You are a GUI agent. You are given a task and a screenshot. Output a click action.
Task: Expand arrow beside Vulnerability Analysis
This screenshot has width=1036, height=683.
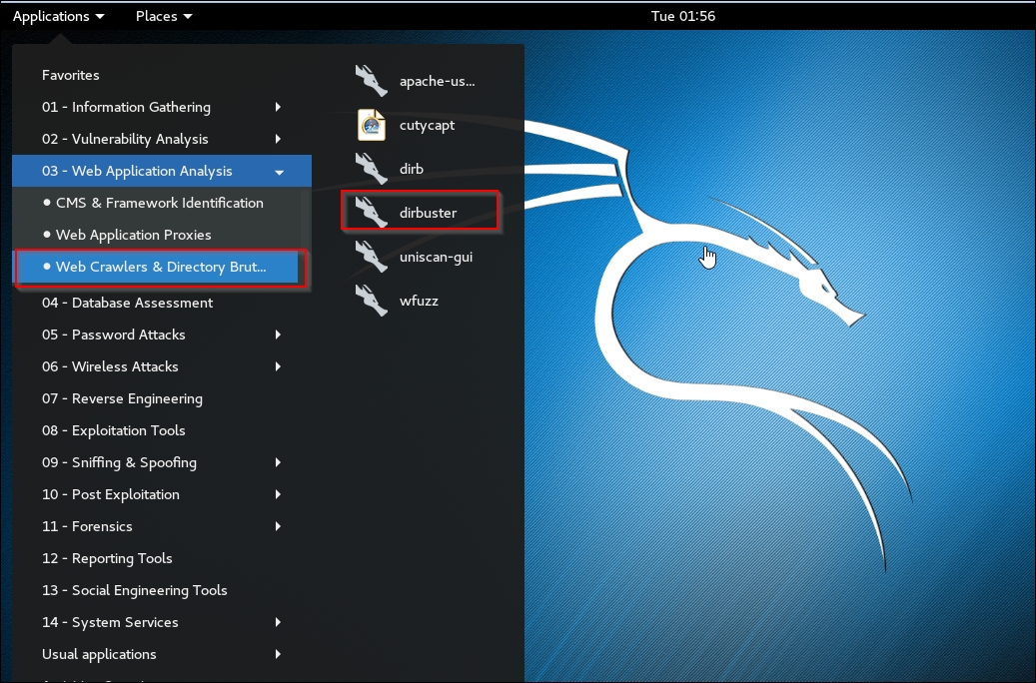pyautogui.click(x=278, y=139)
